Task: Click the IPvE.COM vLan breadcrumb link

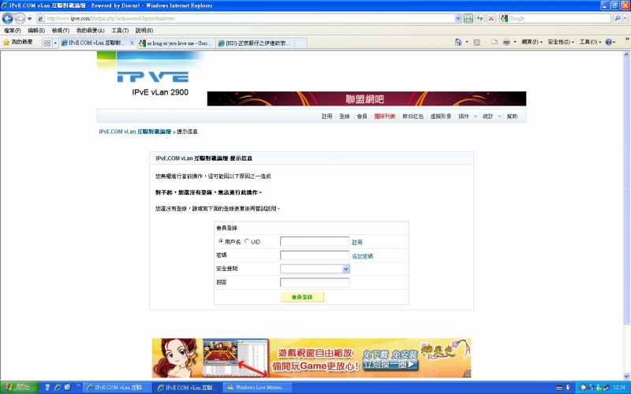Action: coord(135,132)
